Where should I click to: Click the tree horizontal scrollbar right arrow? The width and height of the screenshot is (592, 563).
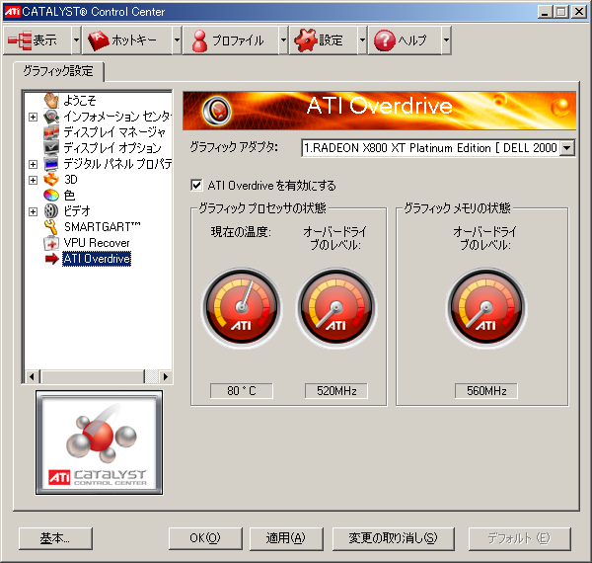(x=166, y=376)
